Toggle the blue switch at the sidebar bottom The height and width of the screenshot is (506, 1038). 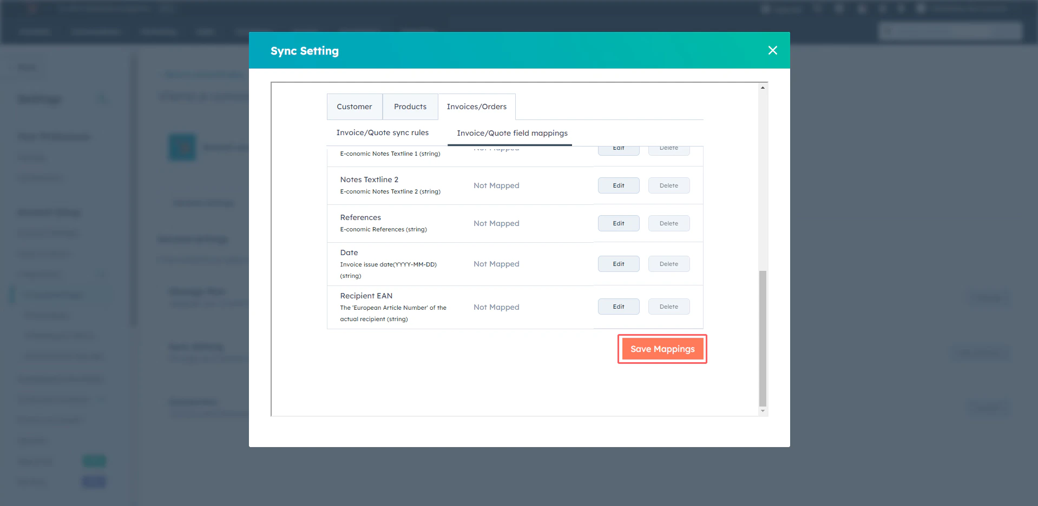[95, 481]
